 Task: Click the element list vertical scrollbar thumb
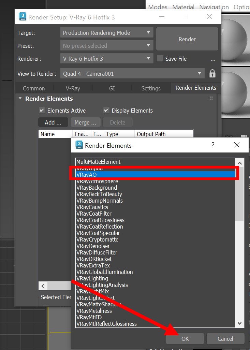coord(239,194)
